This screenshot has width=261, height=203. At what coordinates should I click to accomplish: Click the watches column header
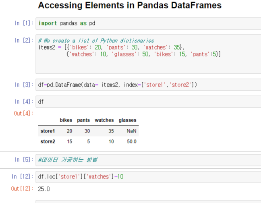104,120
